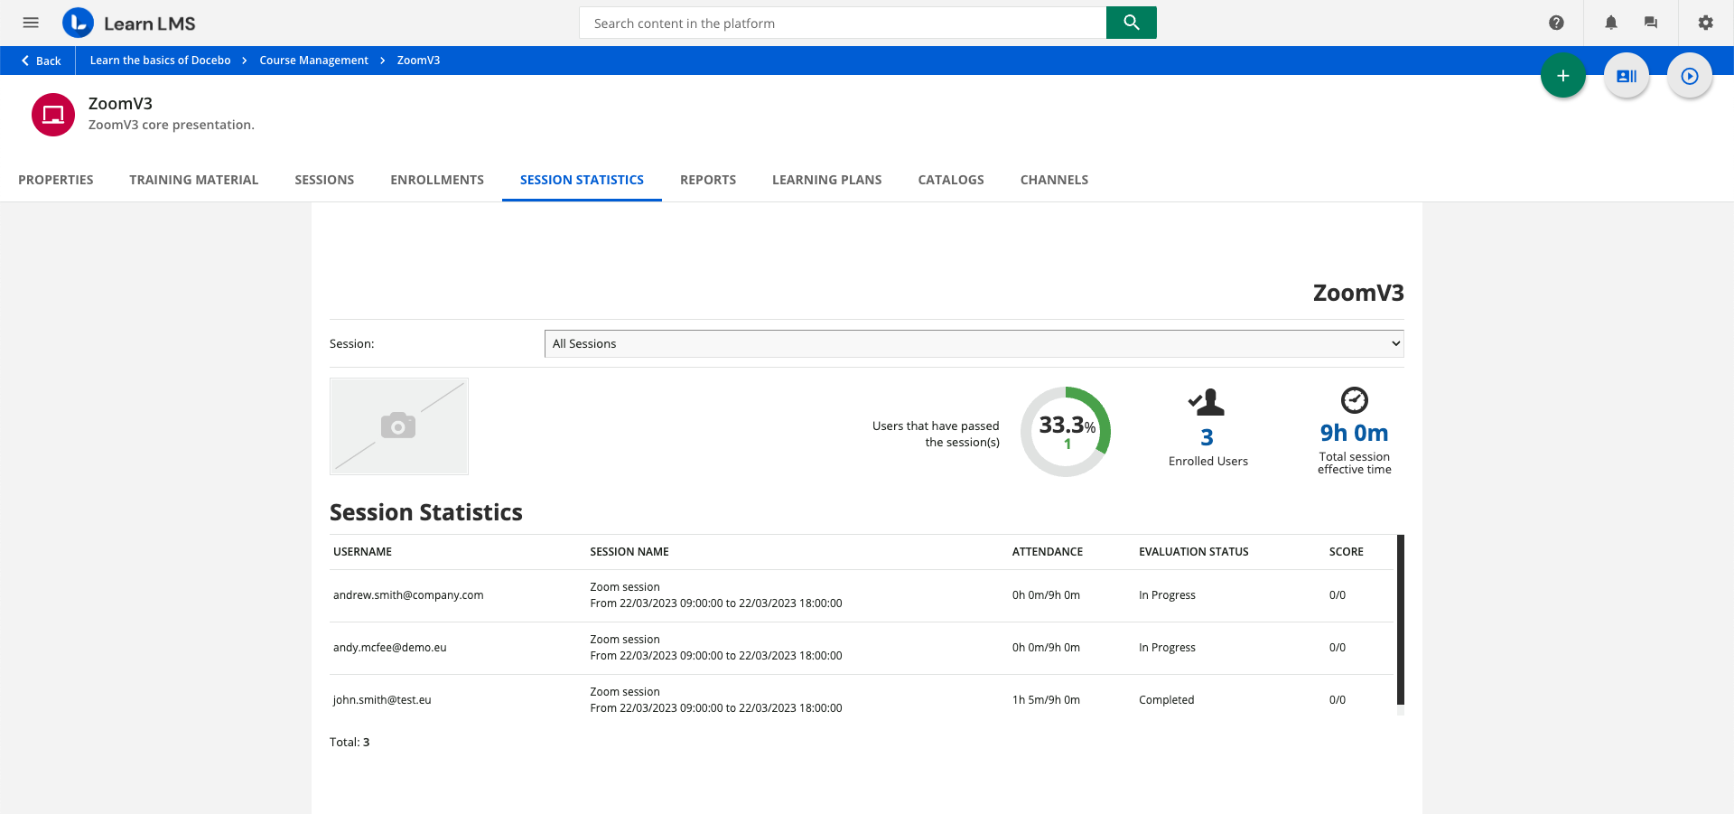Click the ID card enrollment icon button
Viewport: 1734px width, 814px height.
pyautogui.click(x=1627, y=76)
